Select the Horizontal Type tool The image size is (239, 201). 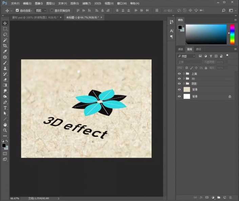[x=5, y=108]
